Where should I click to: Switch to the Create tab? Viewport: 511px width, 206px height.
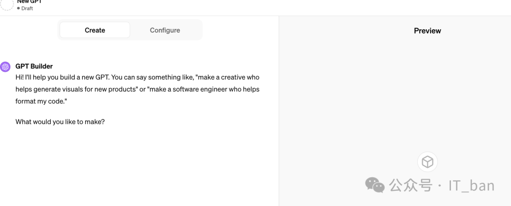tap(95, 30)
